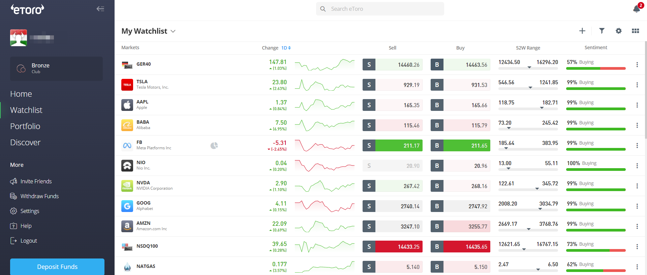Change the 1D time period selector
647x275 pixels.
(x=286, y=48)
